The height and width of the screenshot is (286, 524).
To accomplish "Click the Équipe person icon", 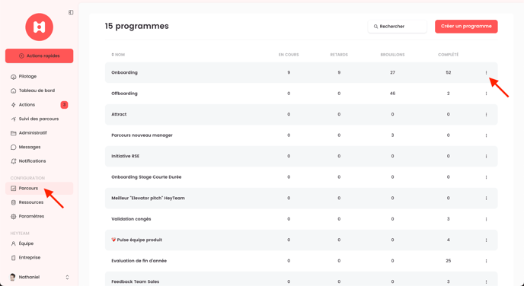I will 14,243.
